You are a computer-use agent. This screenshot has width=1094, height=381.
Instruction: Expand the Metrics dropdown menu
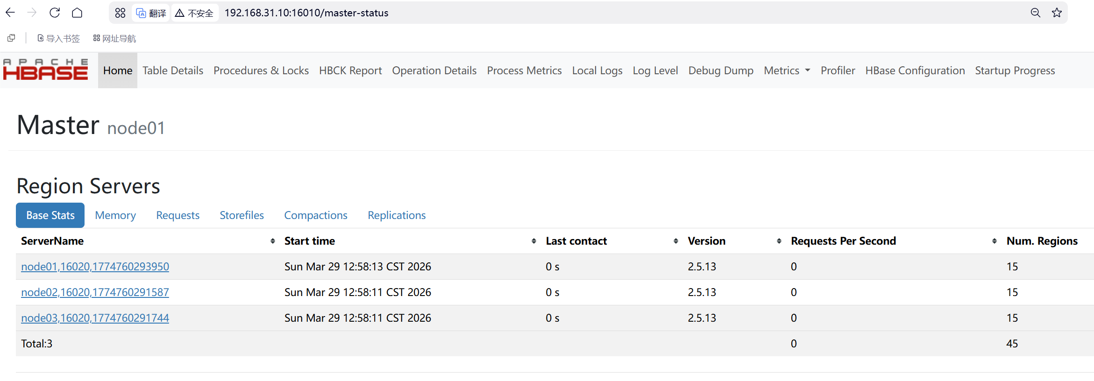click(x=787, y=71)
